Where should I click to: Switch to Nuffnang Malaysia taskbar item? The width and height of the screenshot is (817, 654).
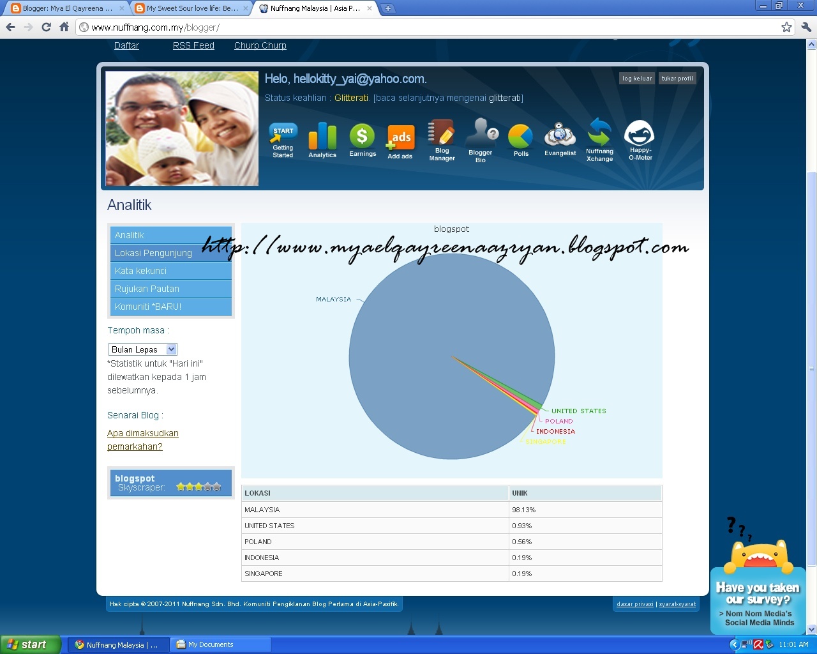[119, 644]
